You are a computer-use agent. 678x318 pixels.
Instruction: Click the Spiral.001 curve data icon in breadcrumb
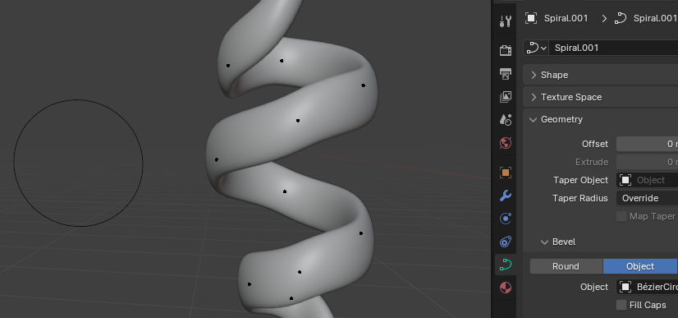point(621,18)
